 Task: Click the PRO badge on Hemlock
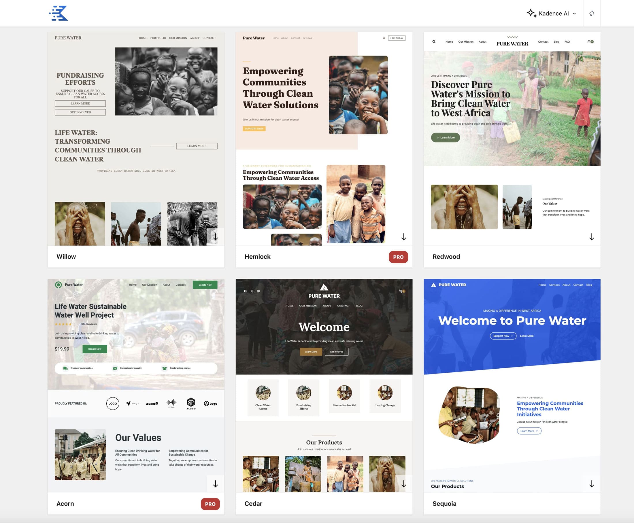[398, 257]
